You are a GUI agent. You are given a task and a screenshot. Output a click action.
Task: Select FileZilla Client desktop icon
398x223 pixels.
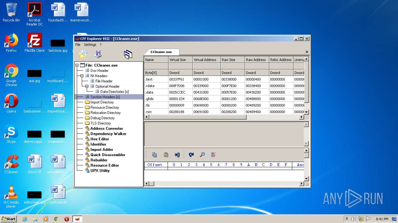(x=35, y=43)
